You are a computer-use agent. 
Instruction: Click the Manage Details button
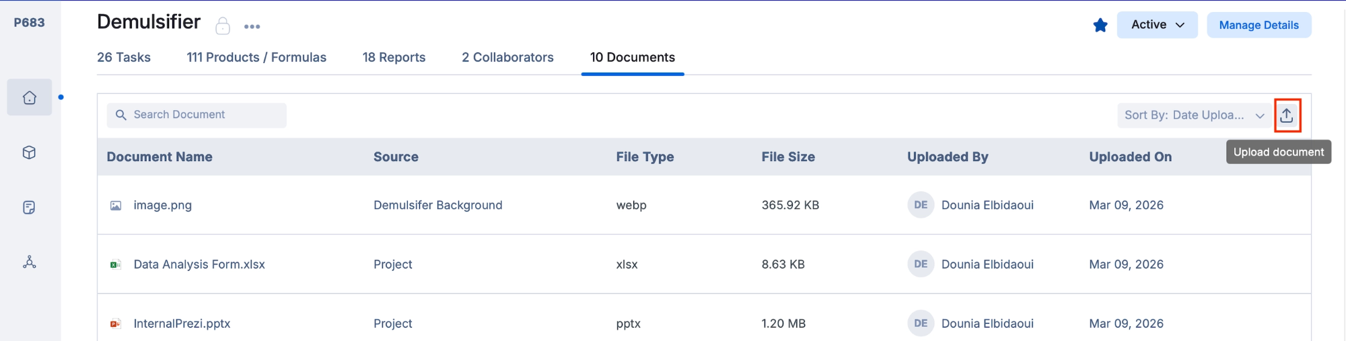click(1259, 25)
